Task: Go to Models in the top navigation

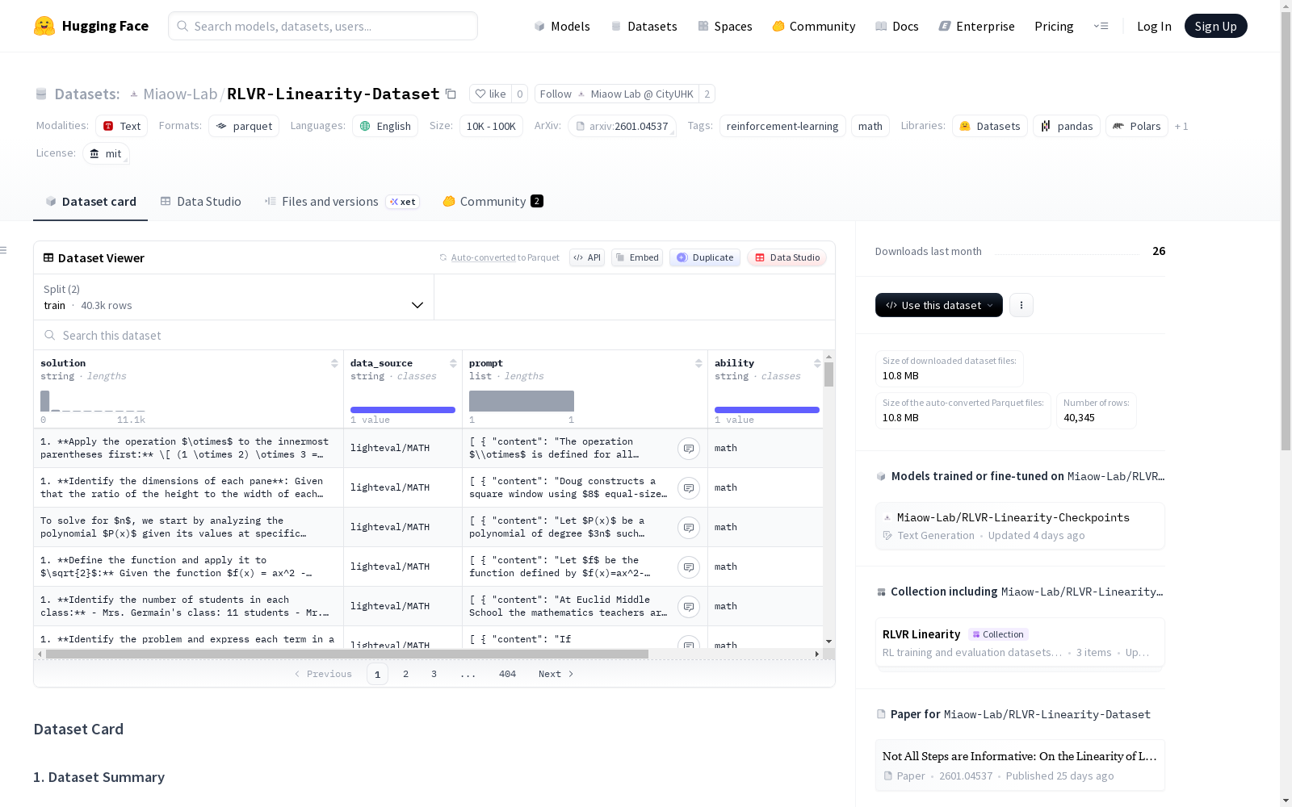Action: pos(562,26)
